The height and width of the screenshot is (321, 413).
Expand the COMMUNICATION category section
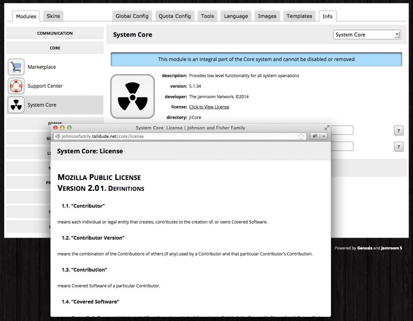tap(55, 33)
